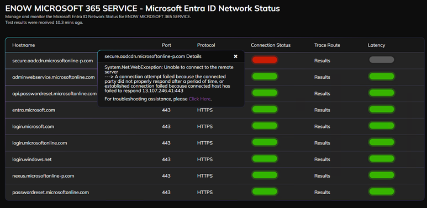The width and height of the screenshot is (427, 208).
Task: Click port 443 in entra.microsoft.com row
Action: pyautogui.click(x=166, y=110)
